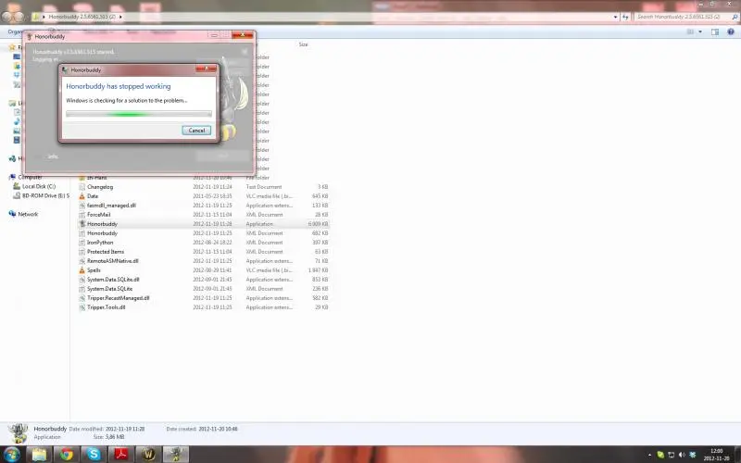Image resolution: width=741 pixels, height=463 pixels.
Task: Click the Explorer back navigation button
Action: point(6,17)
